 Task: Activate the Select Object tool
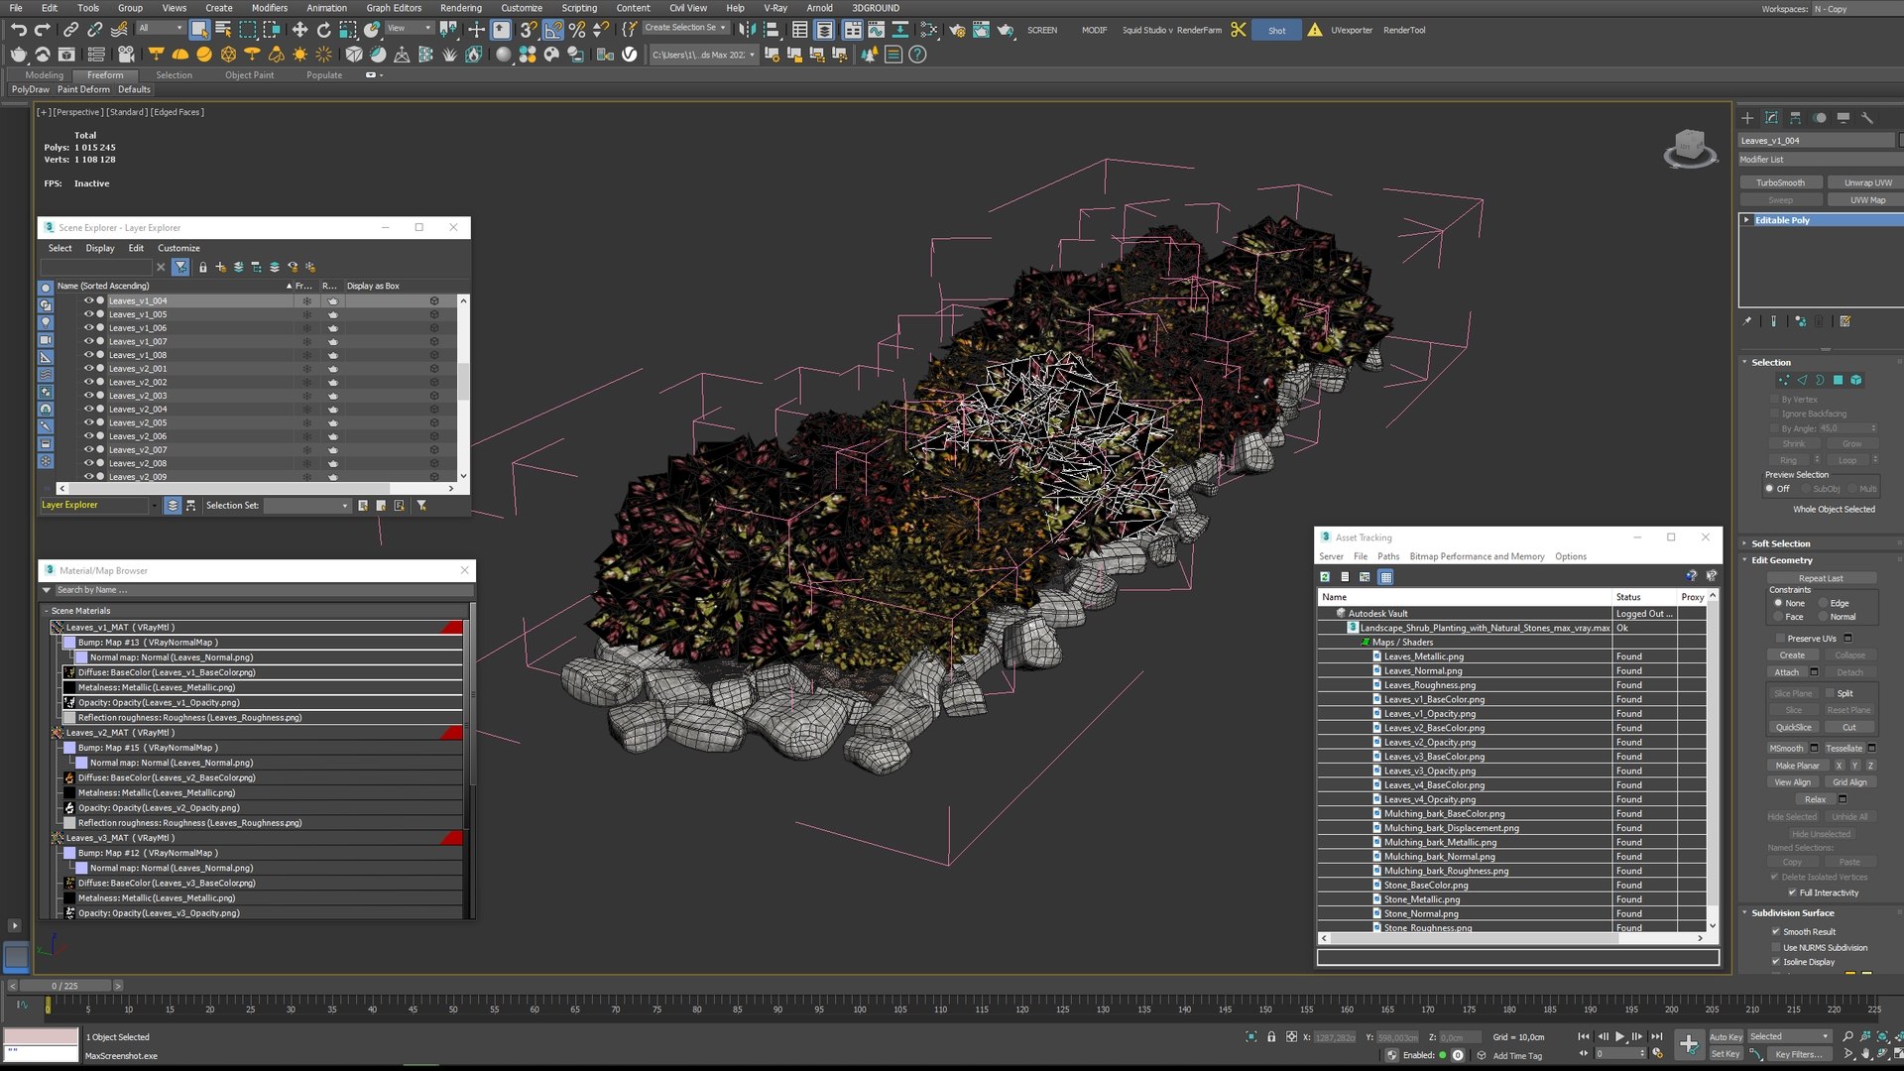point(199,30)
